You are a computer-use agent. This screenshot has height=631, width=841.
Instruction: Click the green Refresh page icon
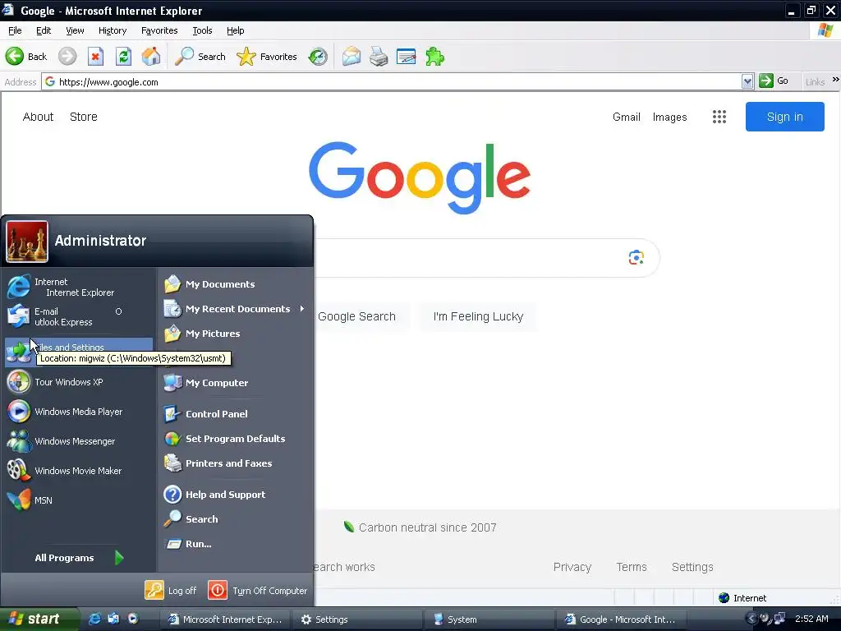(x=123, y=57)
